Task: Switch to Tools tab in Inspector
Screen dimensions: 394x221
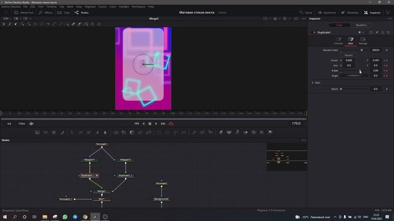Action: (x=339, y=25)
